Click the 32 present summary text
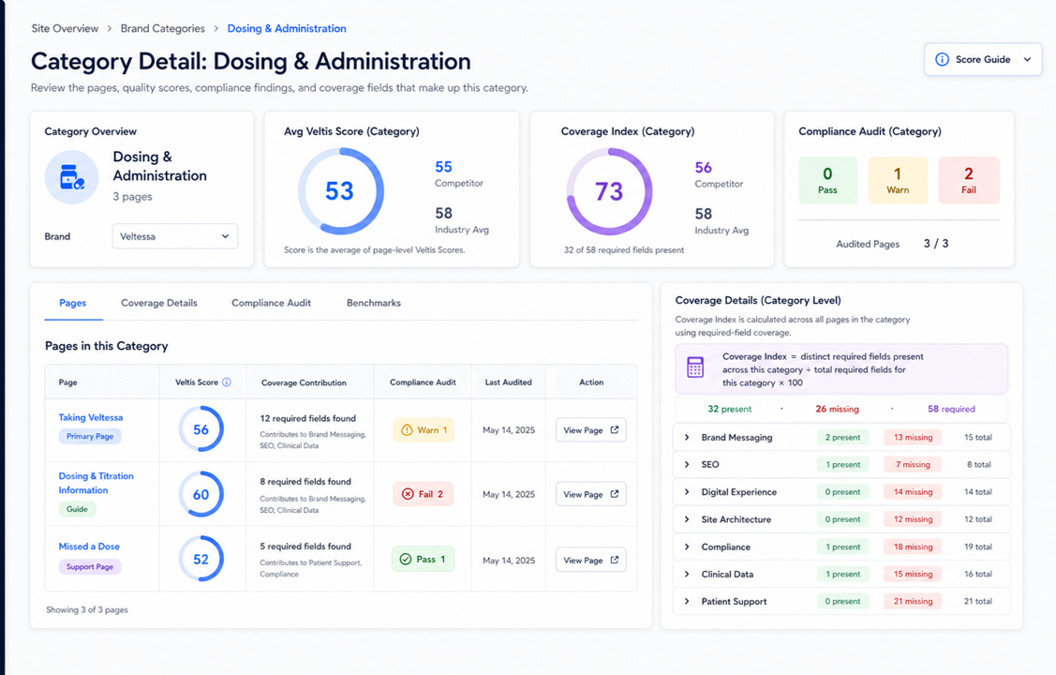 pos(729,409)
